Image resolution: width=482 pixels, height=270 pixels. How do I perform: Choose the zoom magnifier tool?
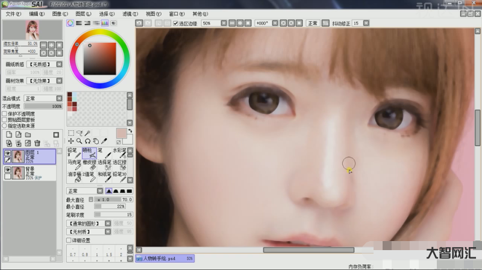(x=79, y=141)
